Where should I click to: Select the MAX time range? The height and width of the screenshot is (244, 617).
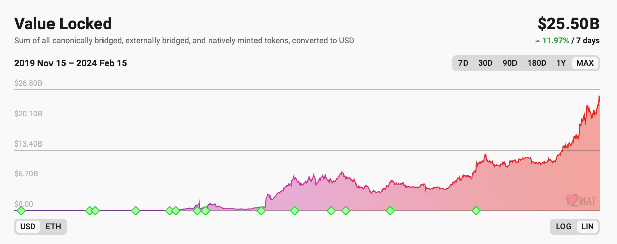point(585,63)
